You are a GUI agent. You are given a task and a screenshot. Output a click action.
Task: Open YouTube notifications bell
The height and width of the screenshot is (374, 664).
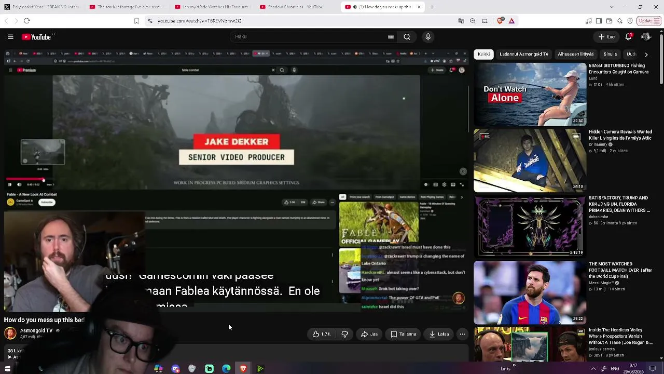point(629,37)
